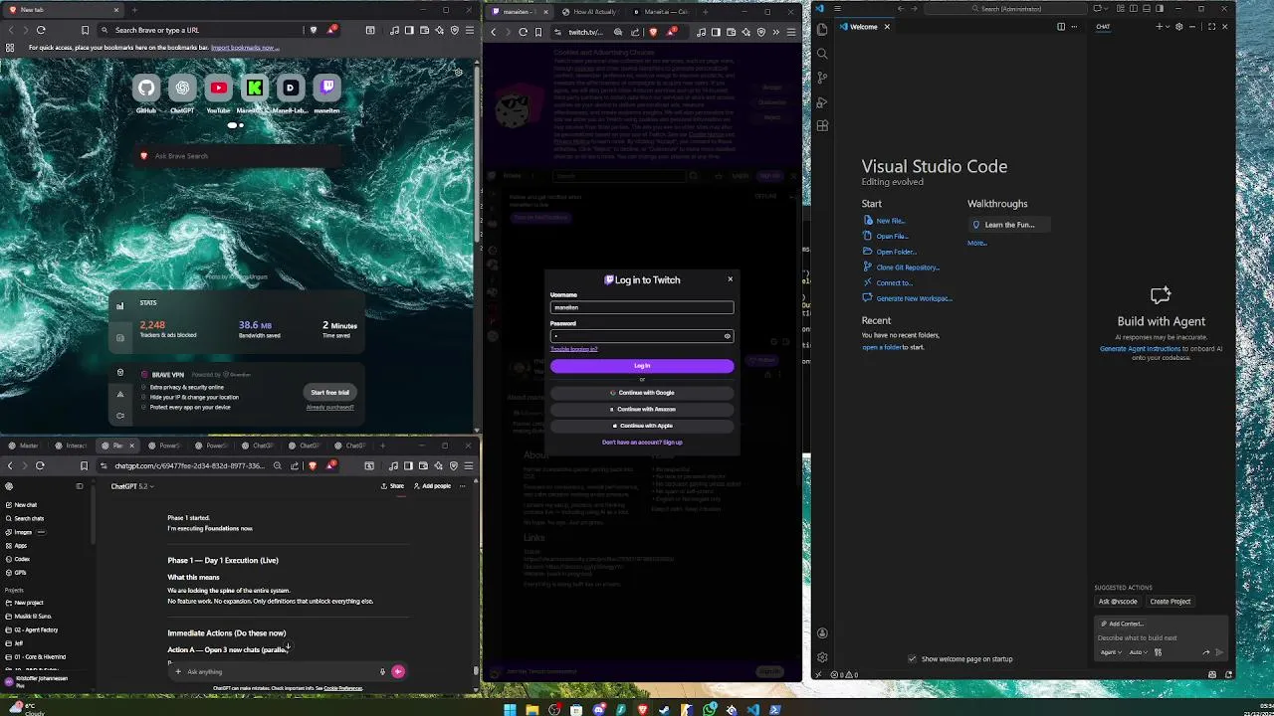Switch to the Welcome tab in VS Code

coord(864,27)
